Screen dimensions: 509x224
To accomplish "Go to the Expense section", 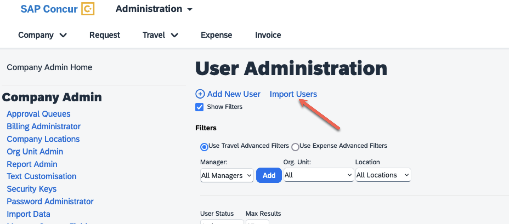I will 216,35.
